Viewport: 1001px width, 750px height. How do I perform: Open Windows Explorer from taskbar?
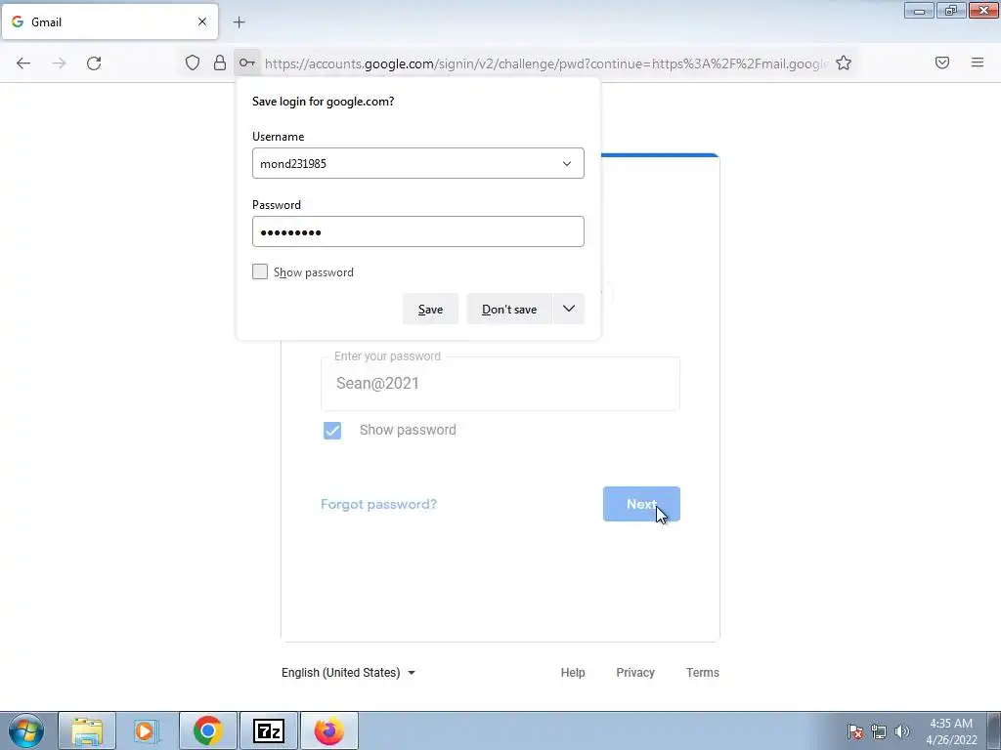point(87,730)
